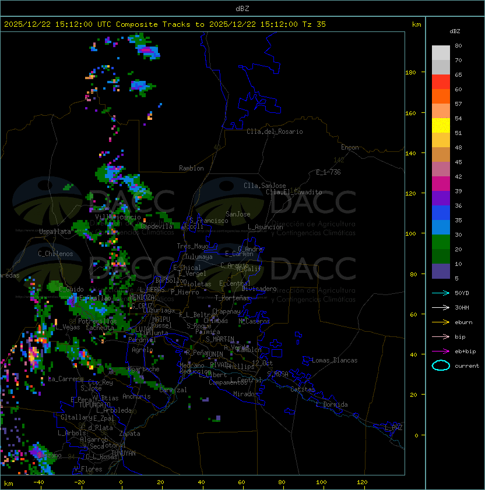The width and height of the screenshot is (485, 490).
Task: Click the 'S_Francisco' map label
Action: tap(209, 221)
